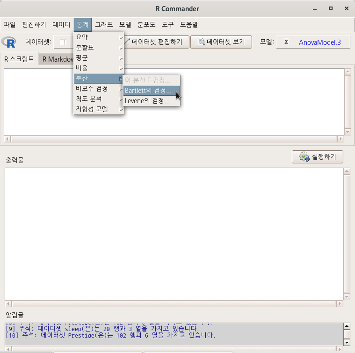355x353 pixels.
Task: Click message line [10] about Prestige
Action: pyautogui.click(x=110, y=335)
